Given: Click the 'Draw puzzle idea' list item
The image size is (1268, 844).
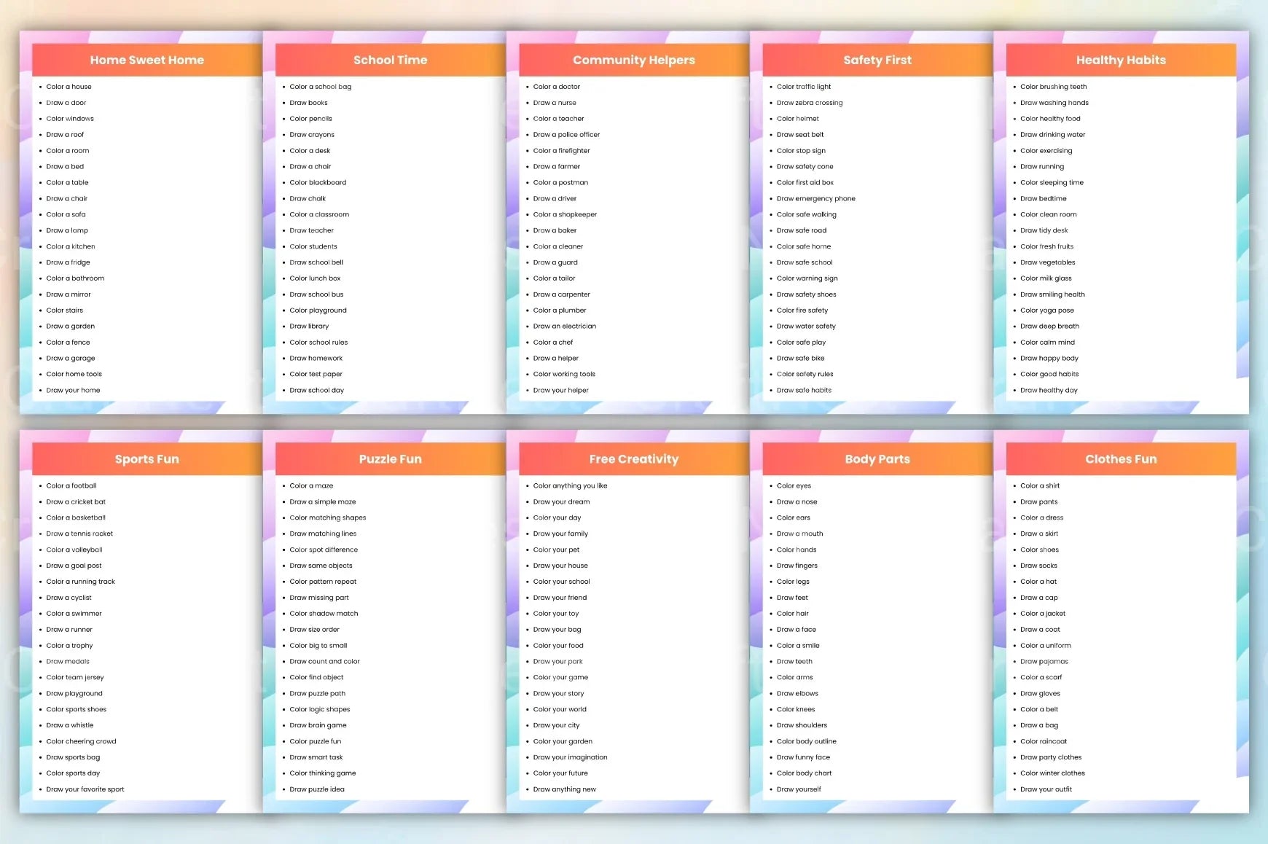Looking at the screenshot, I should pyautogui.click(x=317, y=789).
